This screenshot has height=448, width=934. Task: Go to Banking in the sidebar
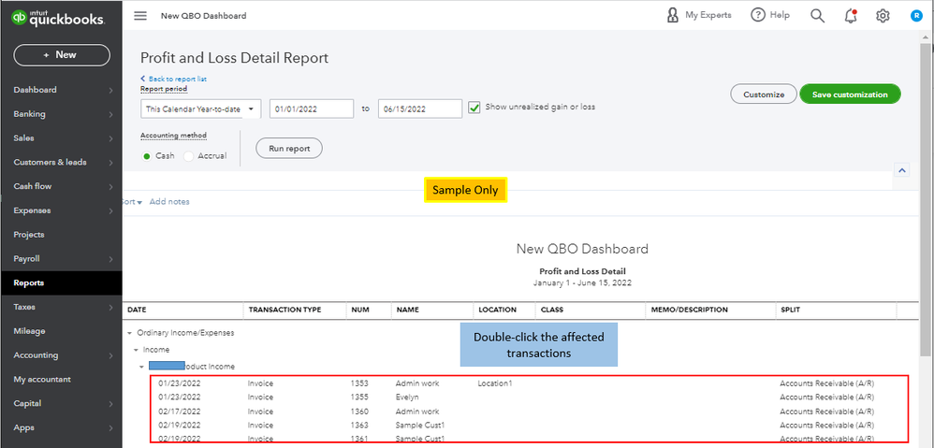point(30,114)
